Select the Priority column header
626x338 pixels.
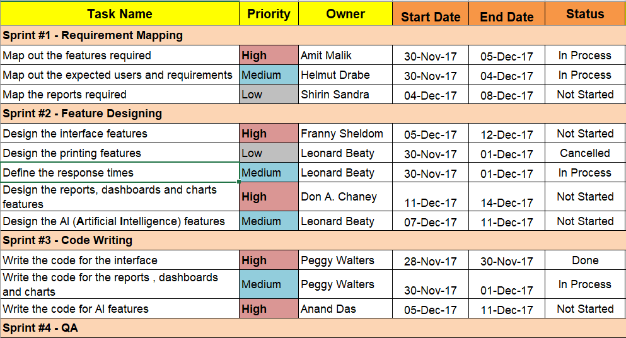pyautogui.click(x=269, y=14)
